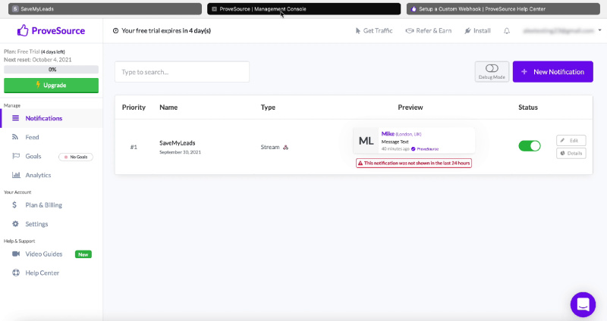607x321 pixels.
Task: Click the green Upgrade button
Action: [51, 86]
